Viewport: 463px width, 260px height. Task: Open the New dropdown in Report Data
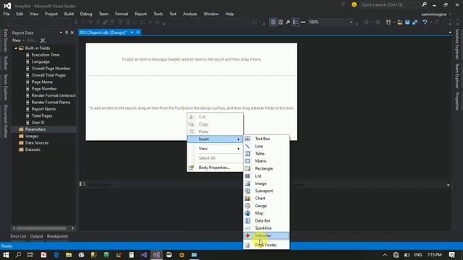click(18, 40)
